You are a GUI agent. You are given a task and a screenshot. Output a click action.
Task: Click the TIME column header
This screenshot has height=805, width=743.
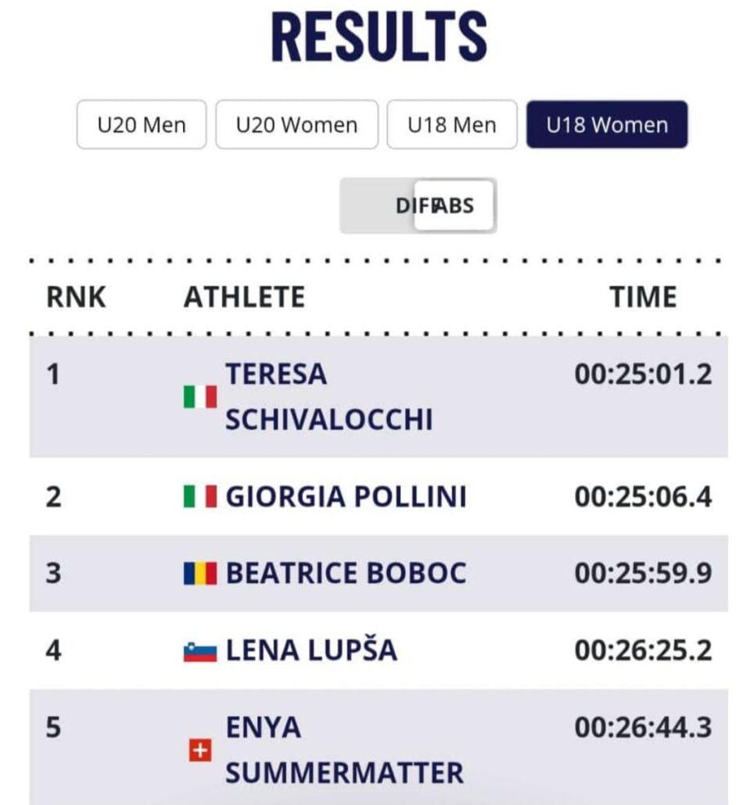tap(643, 298)
